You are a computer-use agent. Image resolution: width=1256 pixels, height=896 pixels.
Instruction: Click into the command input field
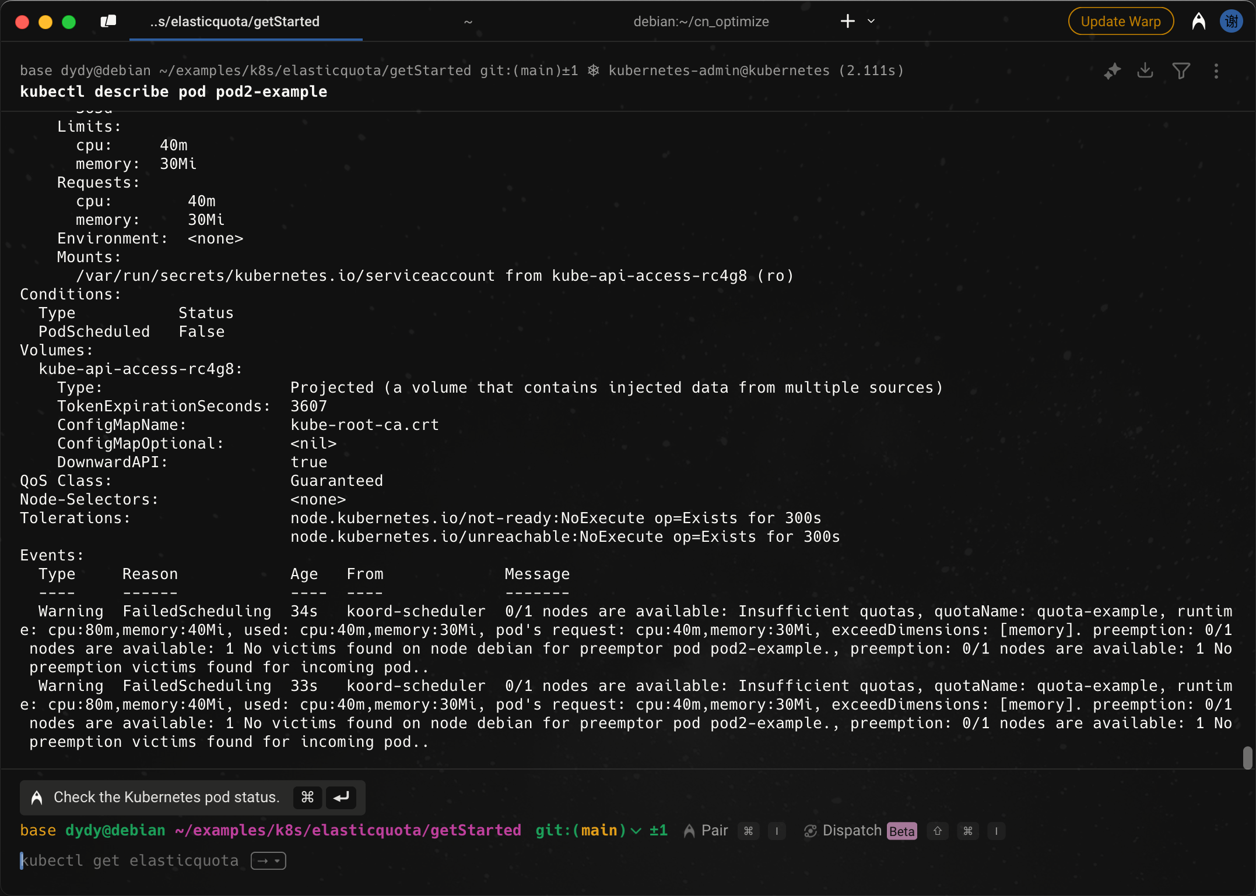(628, 861)
